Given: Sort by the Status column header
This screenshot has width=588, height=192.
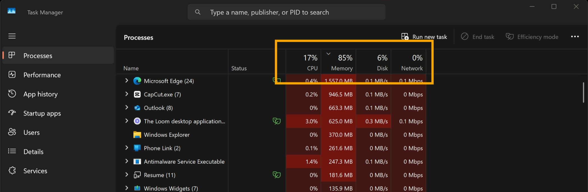Looking at the screenshot, I should click(x=257, y=62).
